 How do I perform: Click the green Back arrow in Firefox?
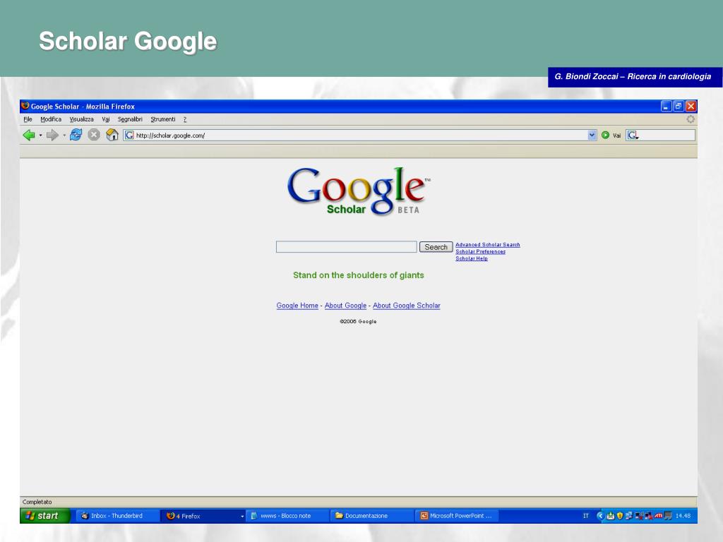point(29,135)
